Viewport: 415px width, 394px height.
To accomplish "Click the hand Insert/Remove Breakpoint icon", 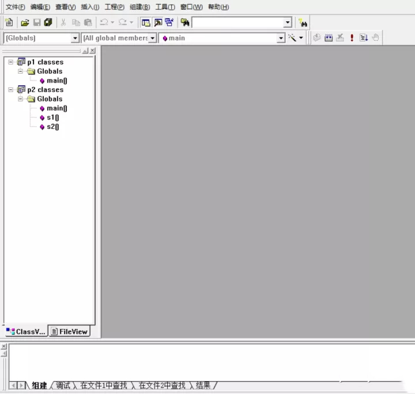I will point(375,37).
